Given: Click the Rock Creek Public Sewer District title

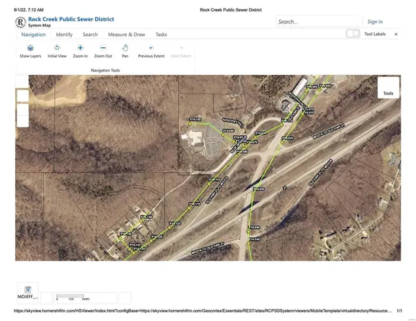Looking at the screenshot, I should 71,19.
